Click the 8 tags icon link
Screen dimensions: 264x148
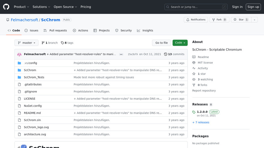tap(62, 43)
